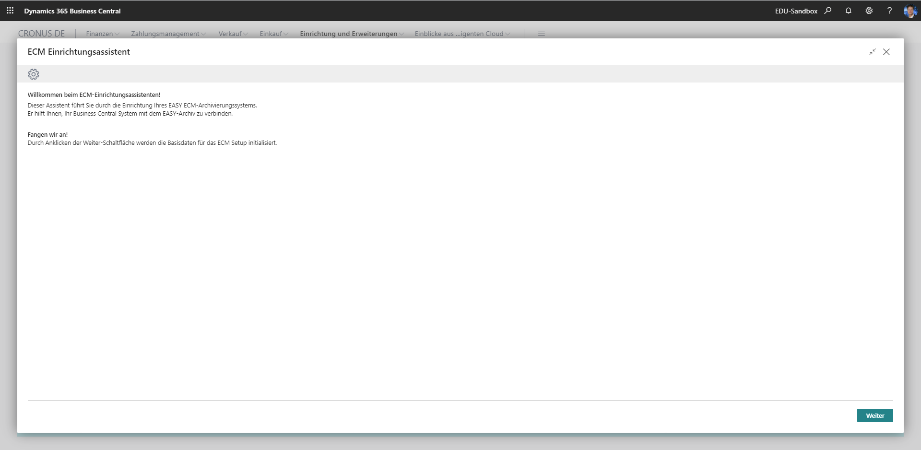Open the notifications bell
The width and height of the screenshot is (921, 450).
click(848, 11)
